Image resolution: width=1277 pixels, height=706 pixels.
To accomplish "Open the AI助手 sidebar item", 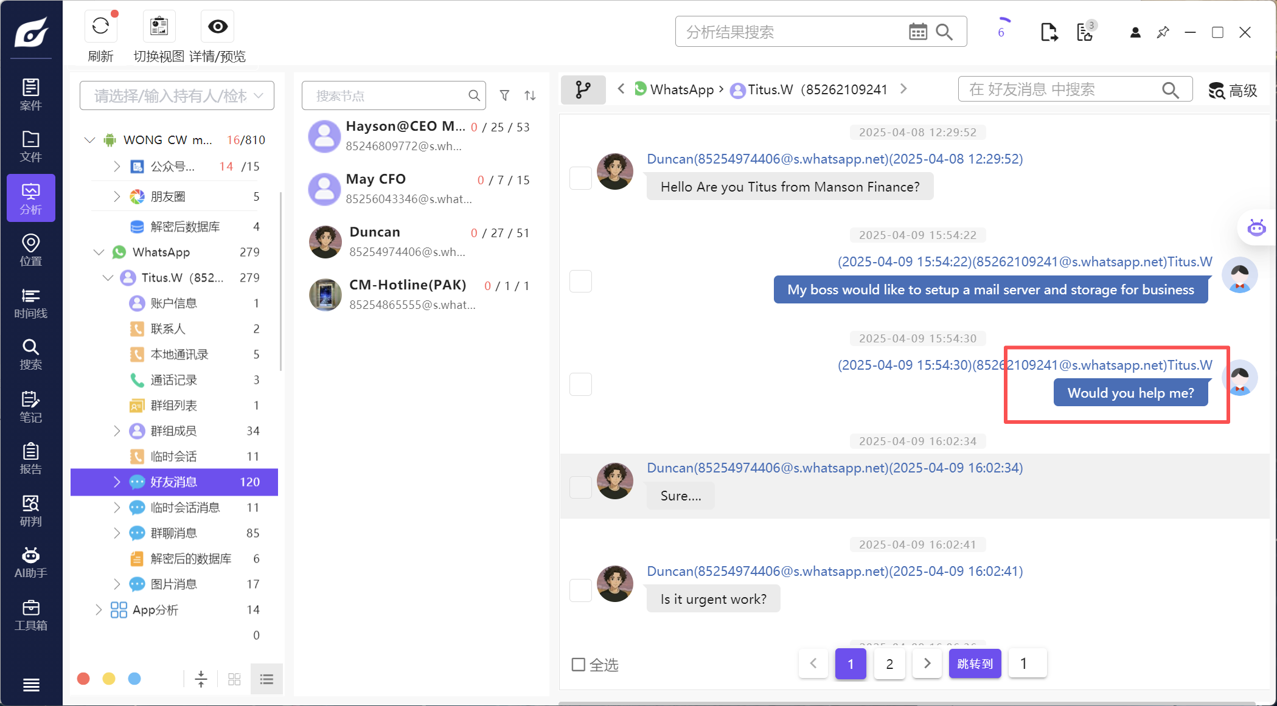I will coord(30,562).
